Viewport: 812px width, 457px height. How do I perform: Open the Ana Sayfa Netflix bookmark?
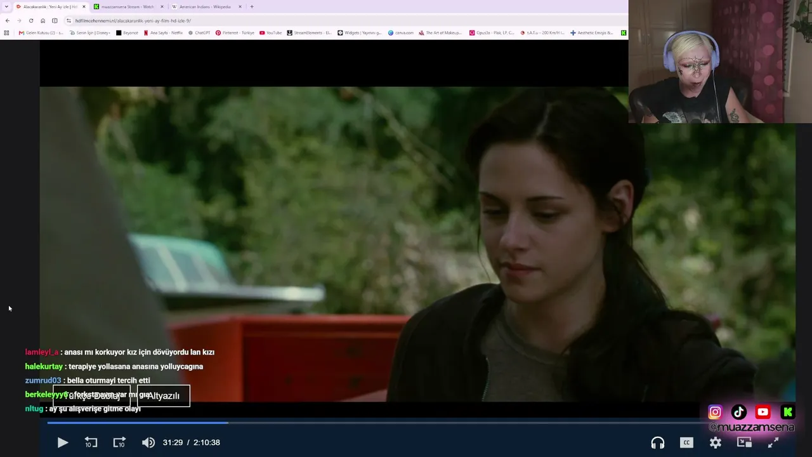[163, 32]
